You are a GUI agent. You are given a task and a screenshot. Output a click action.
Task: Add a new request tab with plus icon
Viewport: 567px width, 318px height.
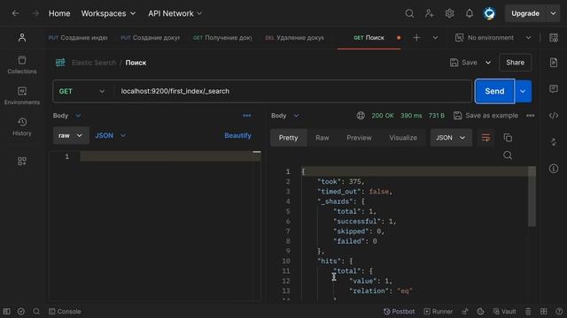[416, 37]
